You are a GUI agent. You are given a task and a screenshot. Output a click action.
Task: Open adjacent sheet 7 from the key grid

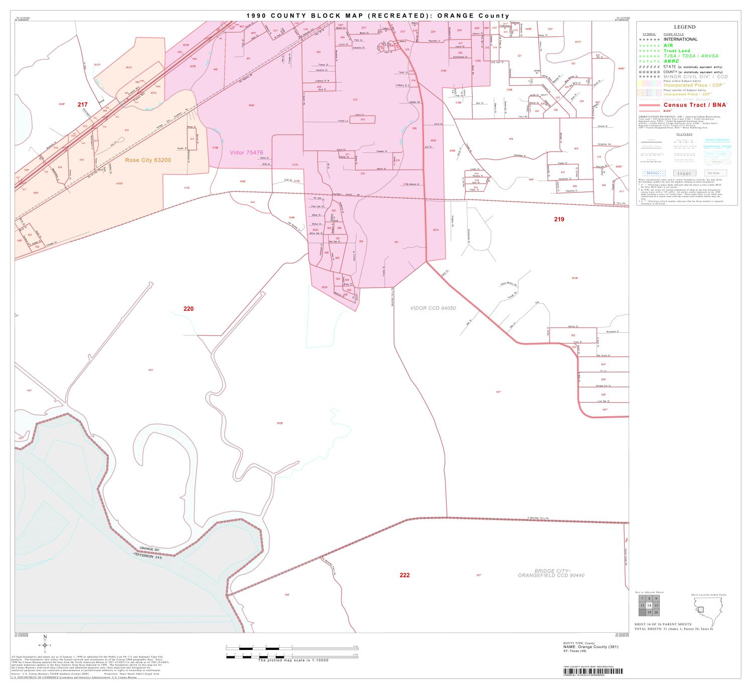tap(642, 598)
